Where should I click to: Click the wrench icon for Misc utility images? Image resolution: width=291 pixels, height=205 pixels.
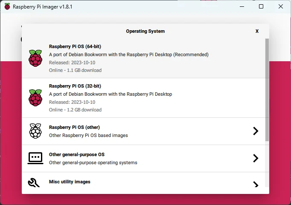click(35, 182)
